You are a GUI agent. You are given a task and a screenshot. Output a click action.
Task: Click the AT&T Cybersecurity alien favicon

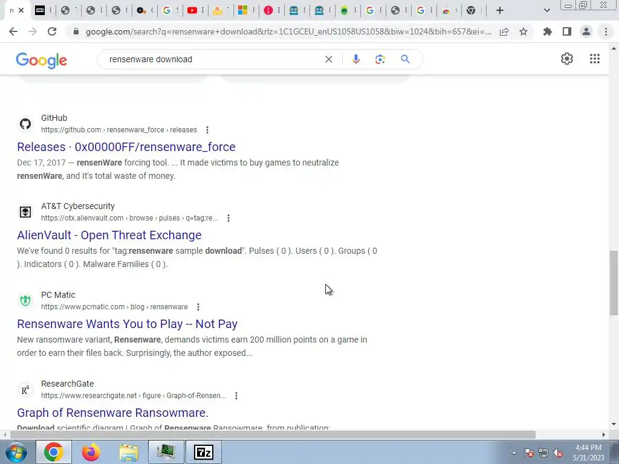pyautogui.click(x=25, y=212)
